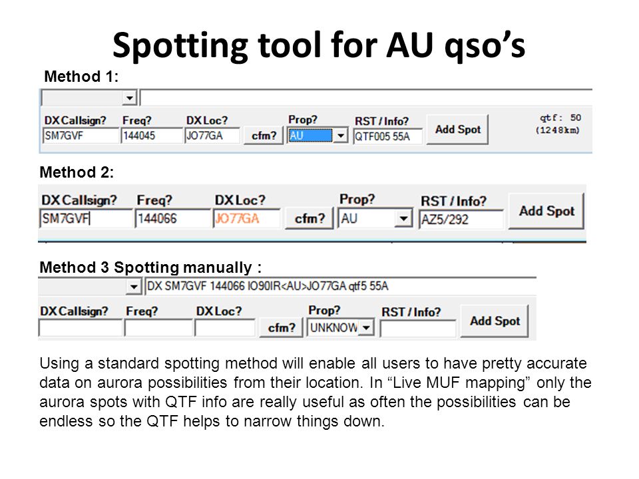Click Add Spot button in Method 2
Viewport: 639px width, 479px height.
(x=546, y=211)
